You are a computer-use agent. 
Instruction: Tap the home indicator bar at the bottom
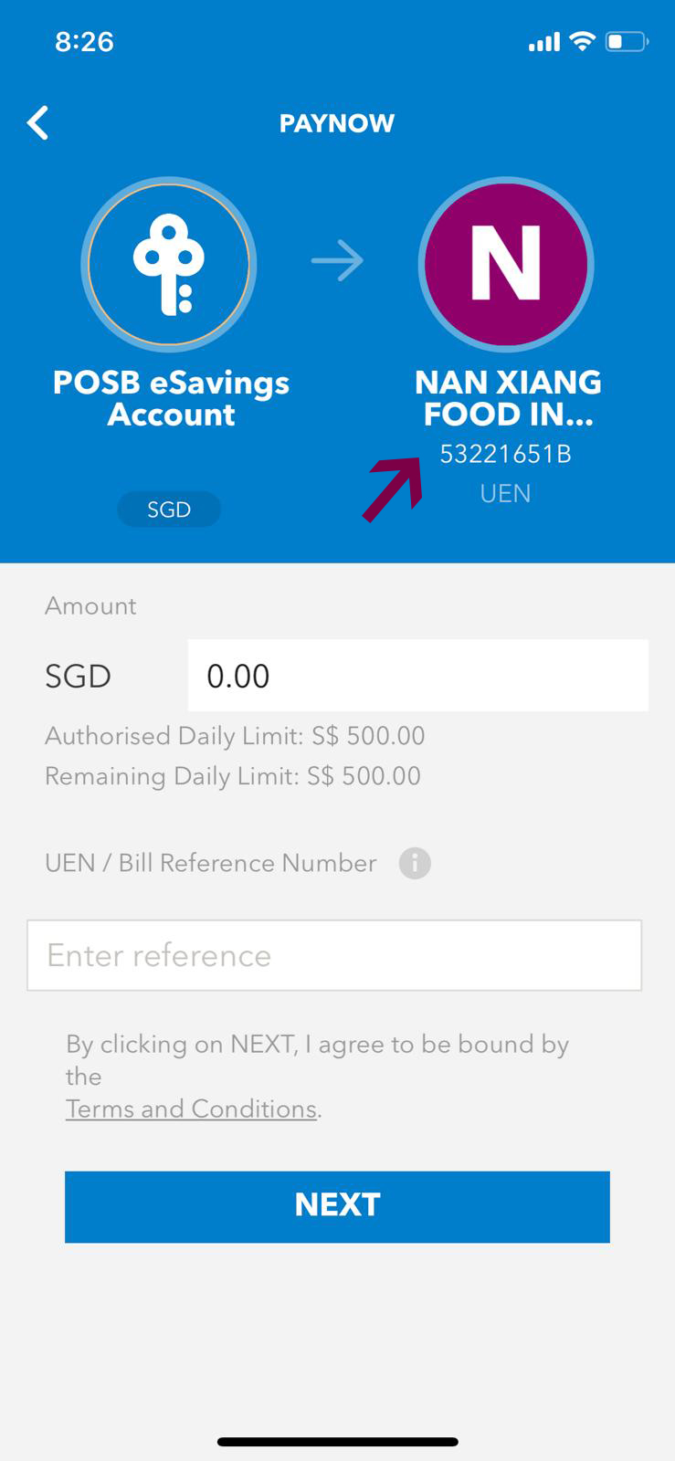click(337, 1442)
